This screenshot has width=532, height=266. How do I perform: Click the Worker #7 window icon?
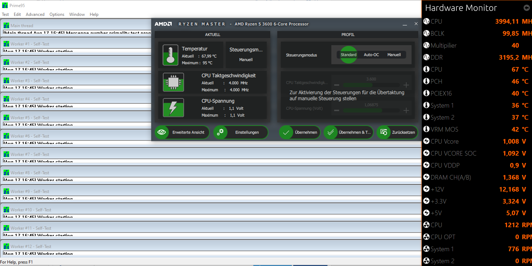(6, 154)
